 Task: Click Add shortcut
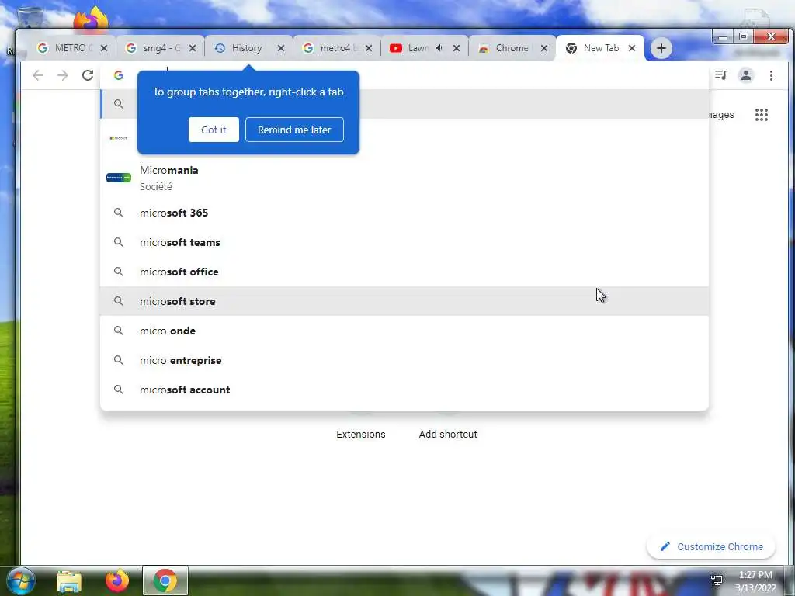click(448, 435)
